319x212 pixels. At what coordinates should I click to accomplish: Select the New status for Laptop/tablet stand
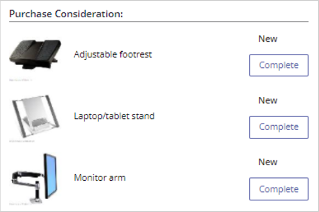268,100
